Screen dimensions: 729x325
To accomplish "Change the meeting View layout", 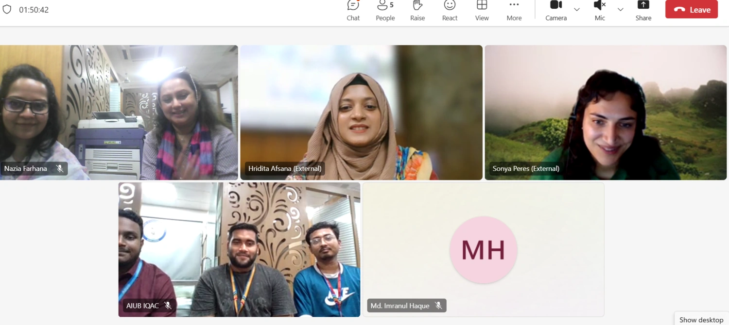I will tap(482, 10).
